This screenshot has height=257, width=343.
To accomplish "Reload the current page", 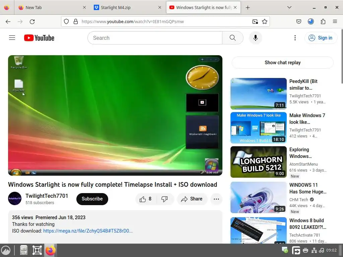I will [x=32, y=21].
